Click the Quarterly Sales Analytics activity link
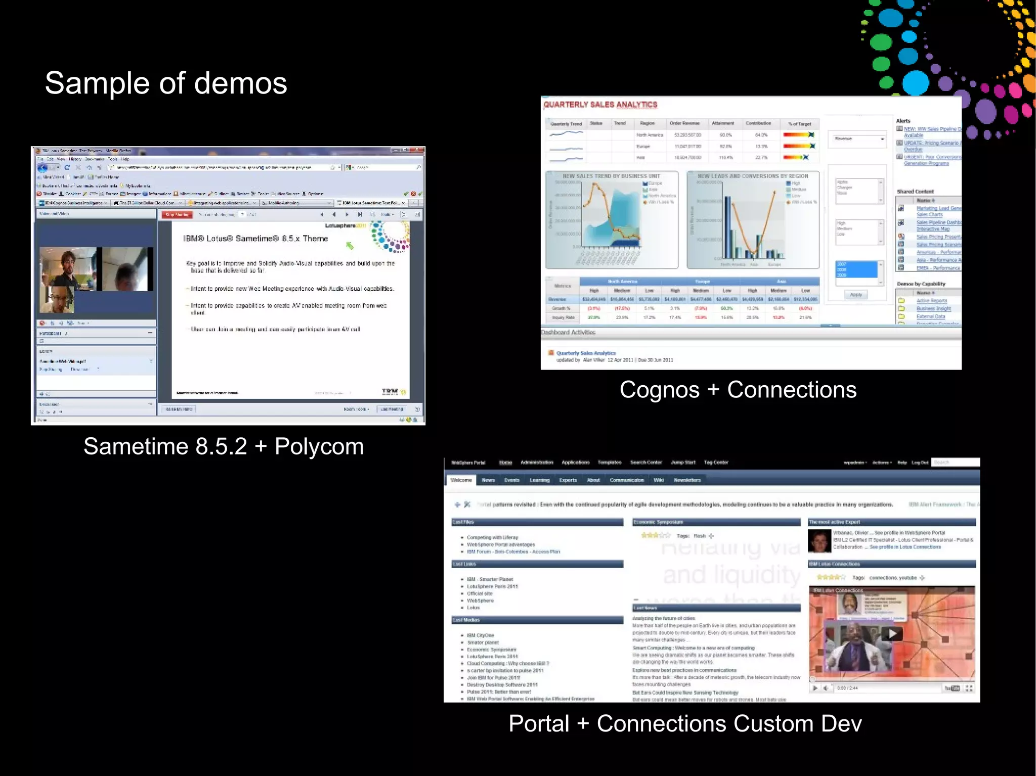The image size is (1036, 776). click(586, 353)
